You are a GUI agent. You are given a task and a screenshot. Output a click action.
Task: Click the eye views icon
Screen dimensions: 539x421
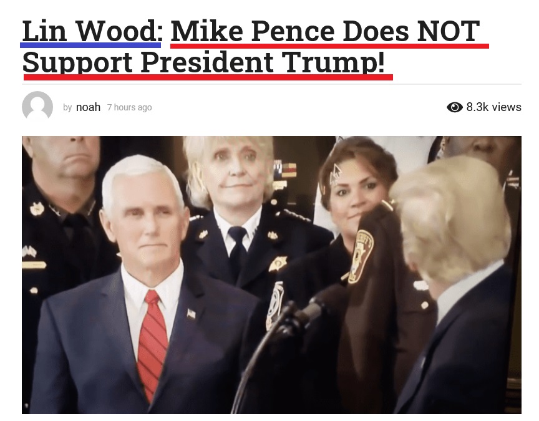tap(455, 107)
